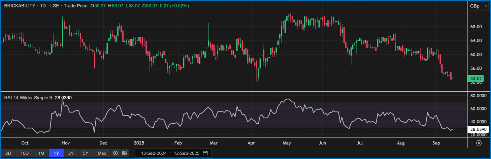Viewport: 491px width, 159px height.
Task: Open the RSI 14 Wilder indicator label
Action: tap(28, 98)
